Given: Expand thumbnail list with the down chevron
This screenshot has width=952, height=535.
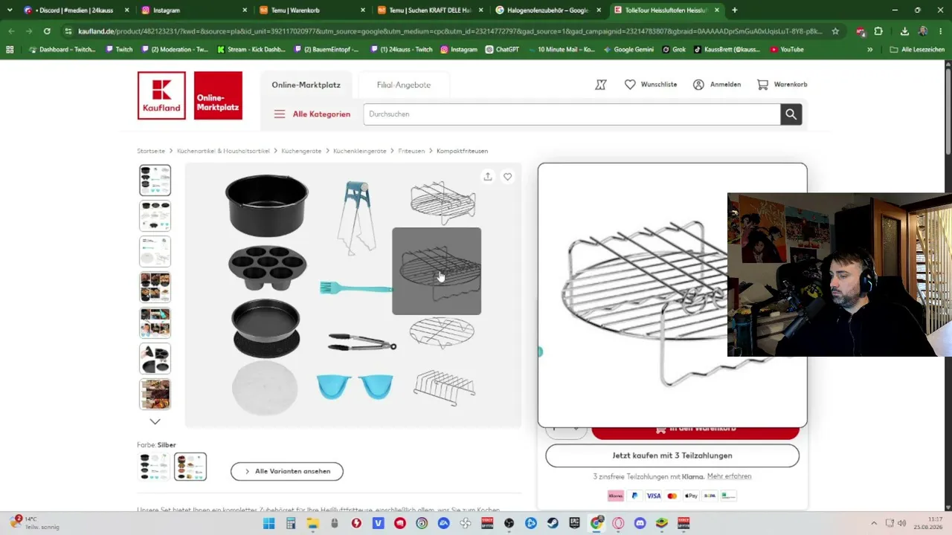Looking at the screenshot, I should point(155,421).
